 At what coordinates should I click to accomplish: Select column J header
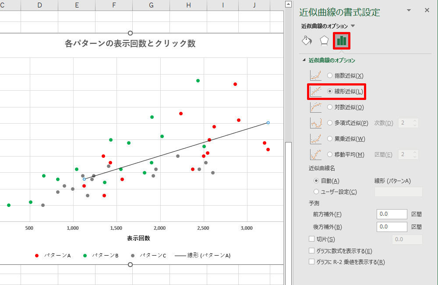[254, 5]
